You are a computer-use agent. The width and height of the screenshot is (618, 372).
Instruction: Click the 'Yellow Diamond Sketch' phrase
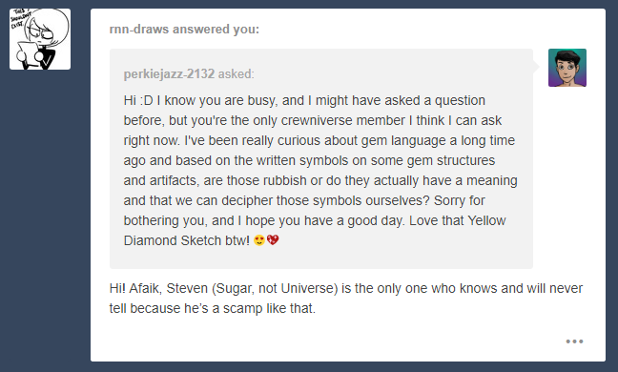[x=315, y=231]
